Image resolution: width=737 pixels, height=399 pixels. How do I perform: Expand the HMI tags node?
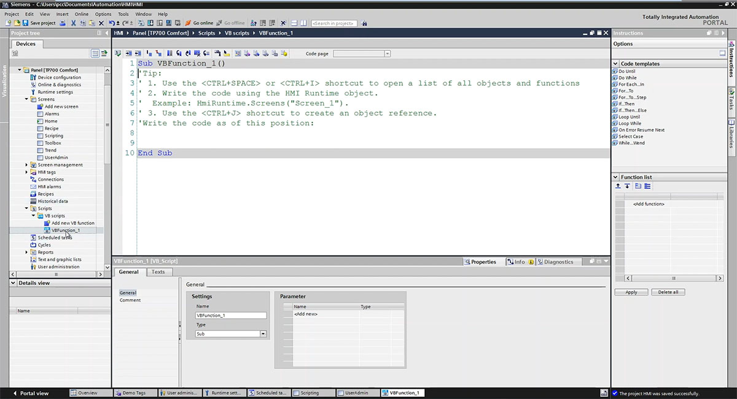click(26, 172)
